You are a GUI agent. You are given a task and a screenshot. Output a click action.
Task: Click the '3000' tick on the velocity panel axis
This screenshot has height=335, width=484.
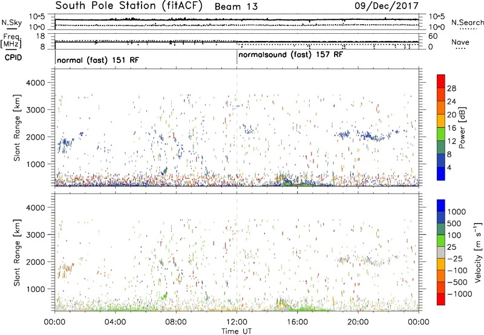tap(36, 235)
